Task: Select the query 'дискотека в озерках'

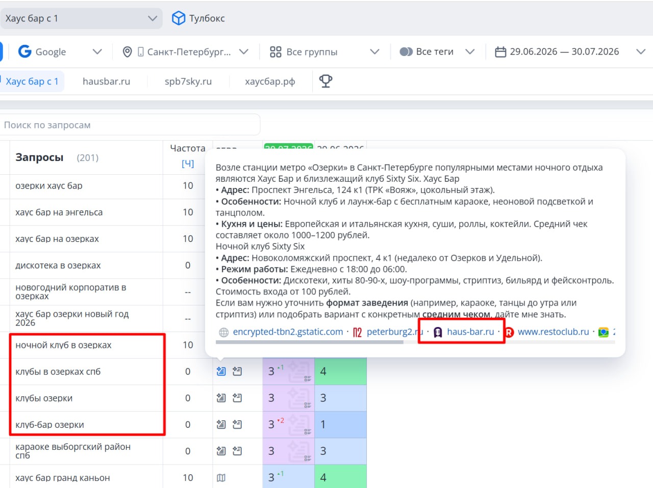Action: 58,265
